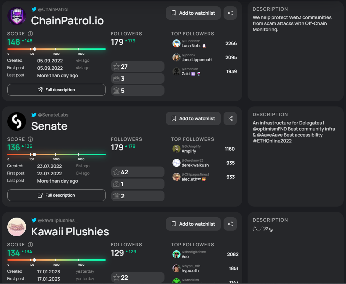This screenshot has height=284, width=346.
Task: Click the score info icon for Senate
Action: point(30,139)
